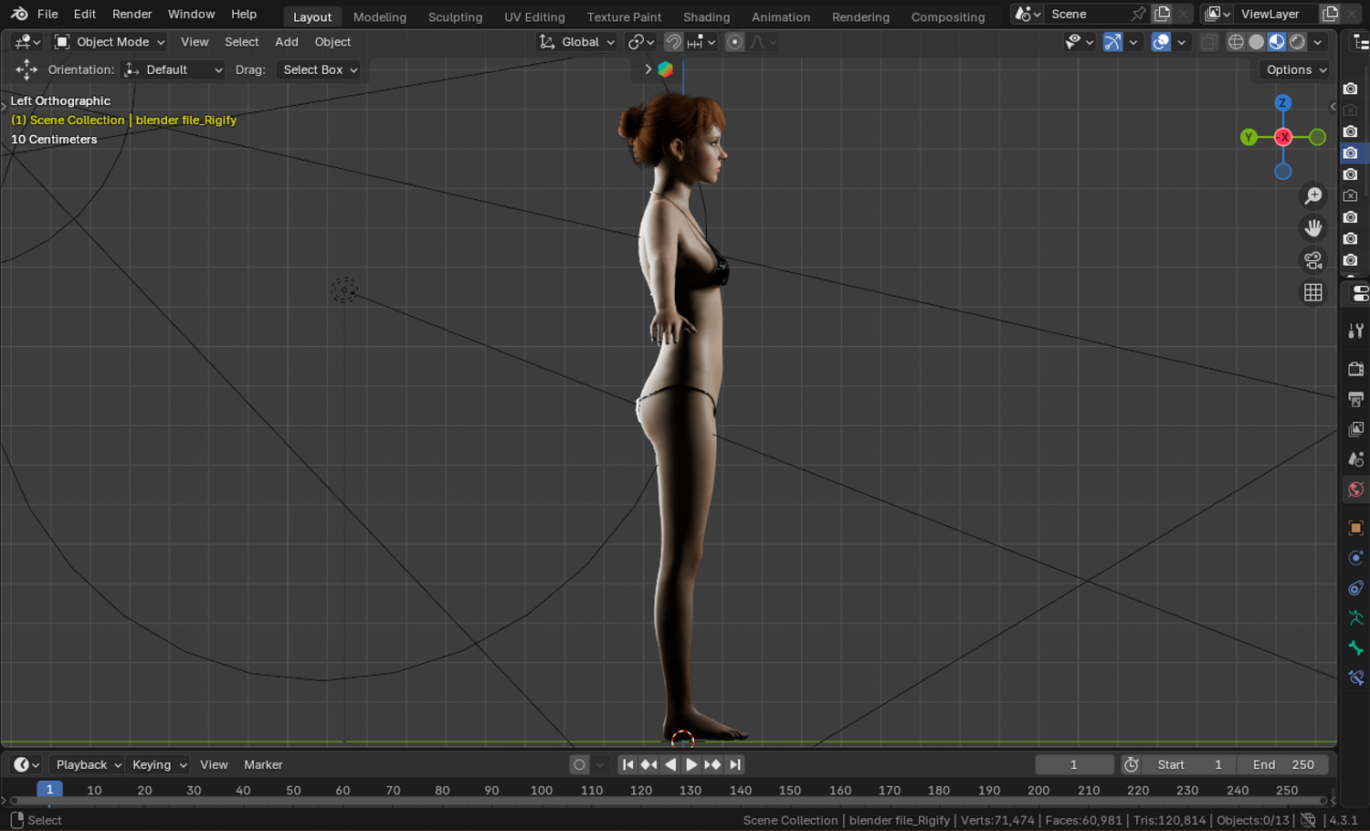The width and height of the screenshot is (1370, 831).
Task: Open the World properties tab
Action: 1356,489
